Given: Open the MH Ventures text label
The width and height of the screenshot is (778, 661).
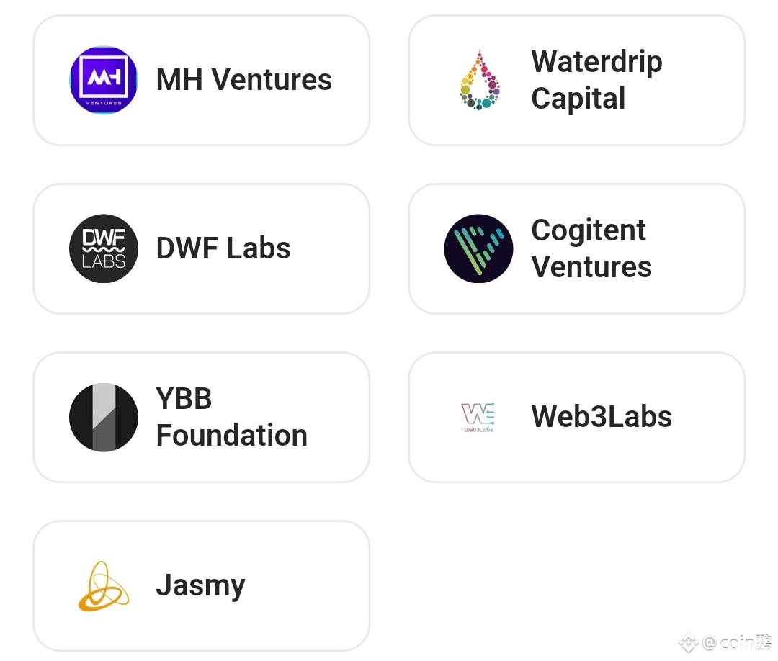Looking at the screenshot, I should tap(243, 79).
